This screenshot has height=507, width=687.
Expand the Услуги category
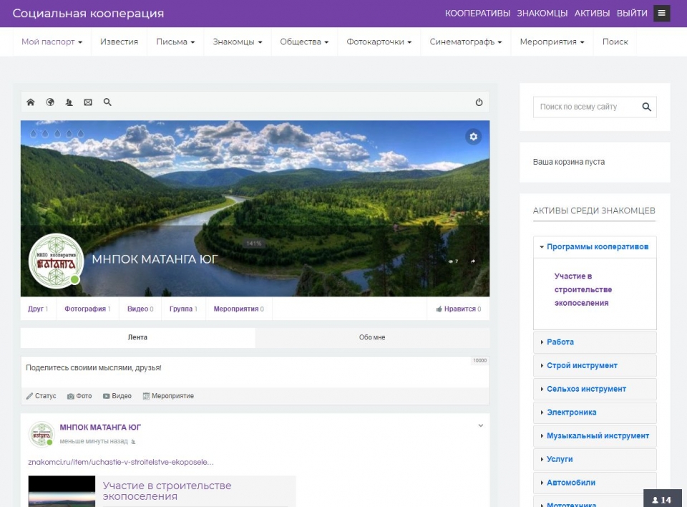coord(595,459)
